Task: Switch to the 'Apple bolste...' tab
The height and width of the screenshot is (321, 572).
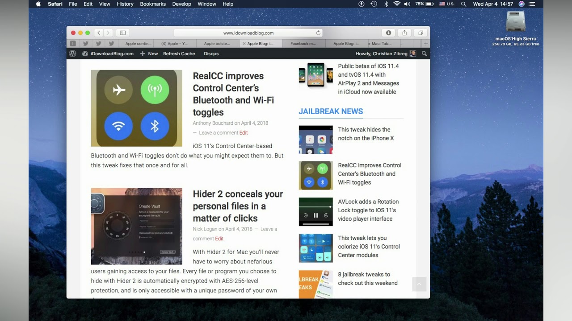Action: [x=217, y=44]
